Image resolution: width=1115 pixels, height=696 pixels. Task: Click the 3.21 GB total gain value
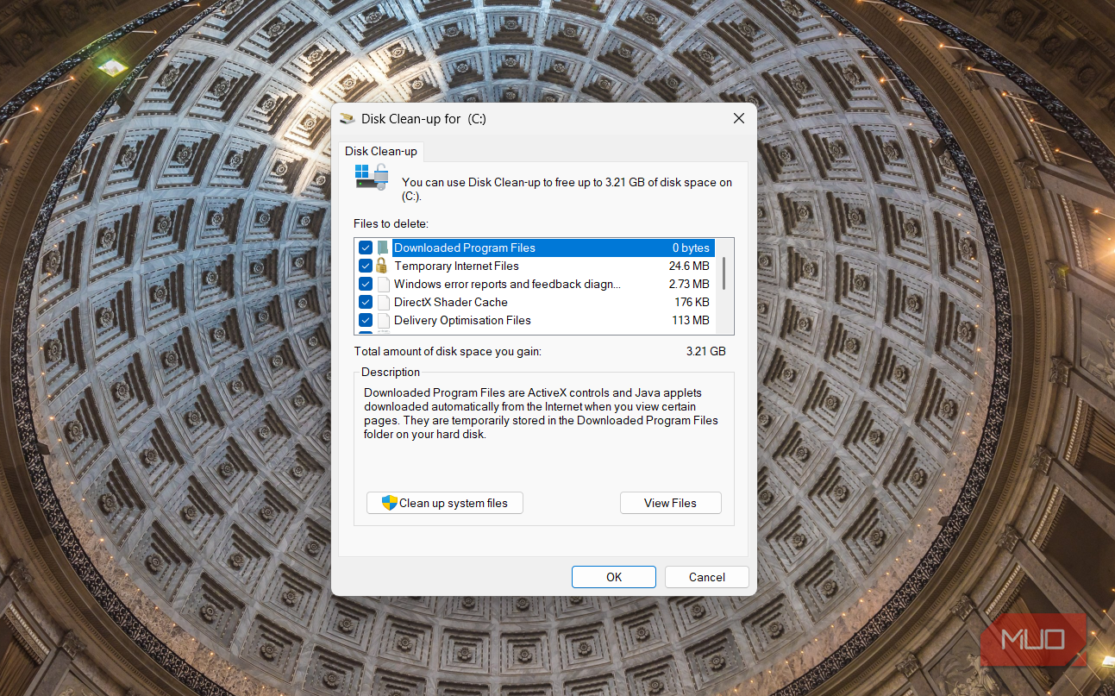point(705,351)
